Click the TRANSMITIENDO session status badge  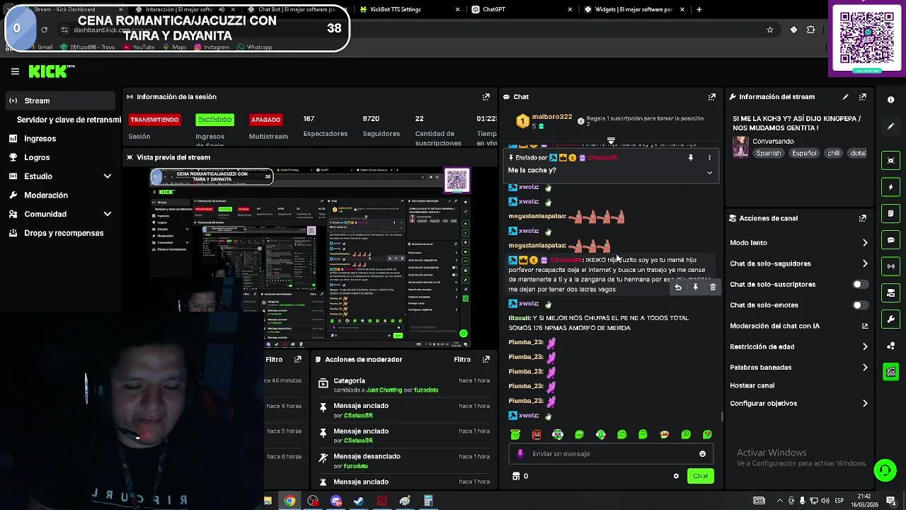[x=154, y=120]
